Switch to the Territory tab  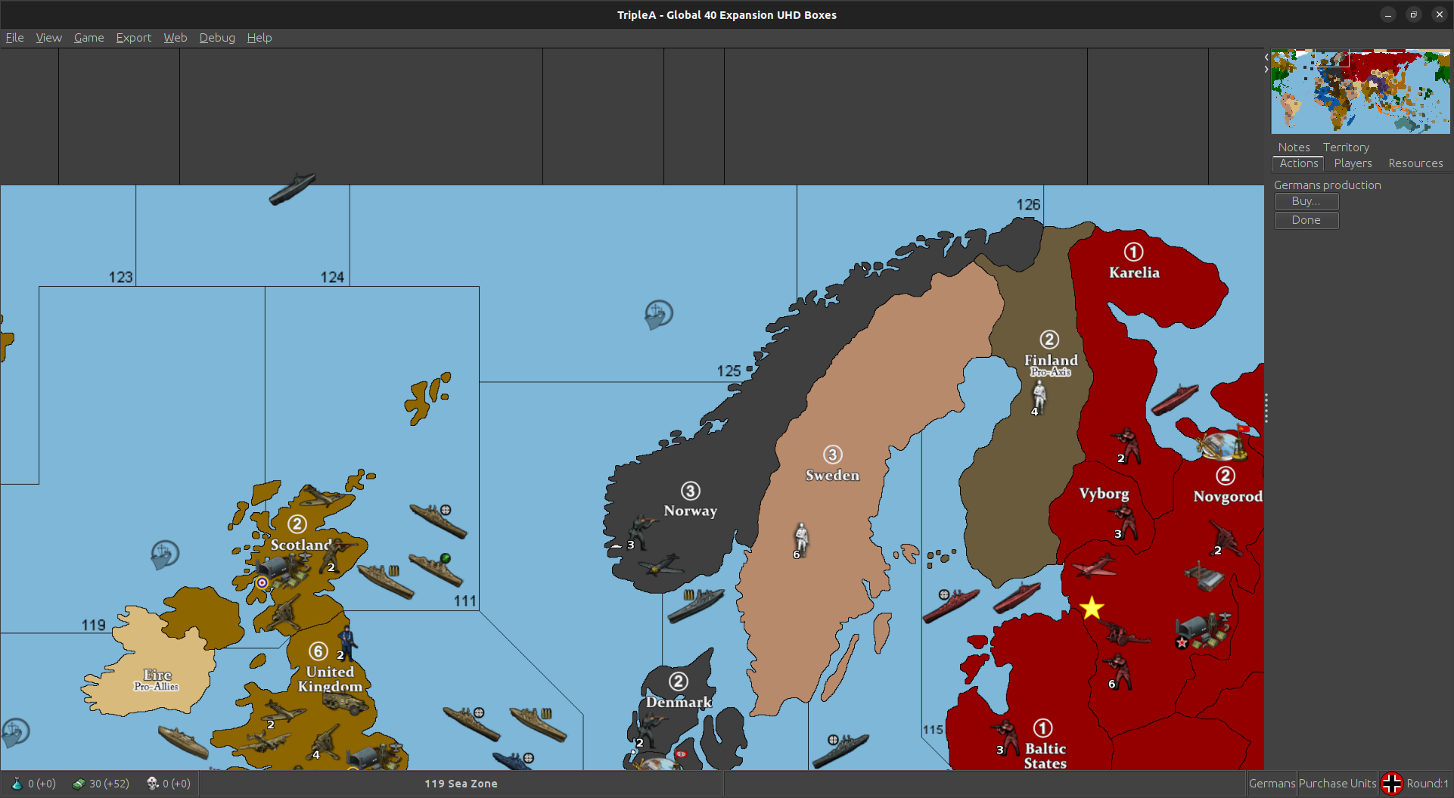pos(1346,147)
